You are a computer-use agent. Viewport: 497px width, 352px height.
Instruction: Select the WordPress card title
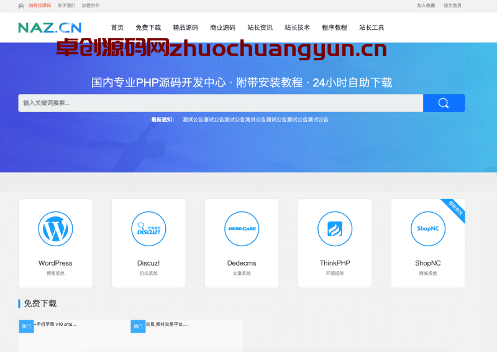coord(55,263)
